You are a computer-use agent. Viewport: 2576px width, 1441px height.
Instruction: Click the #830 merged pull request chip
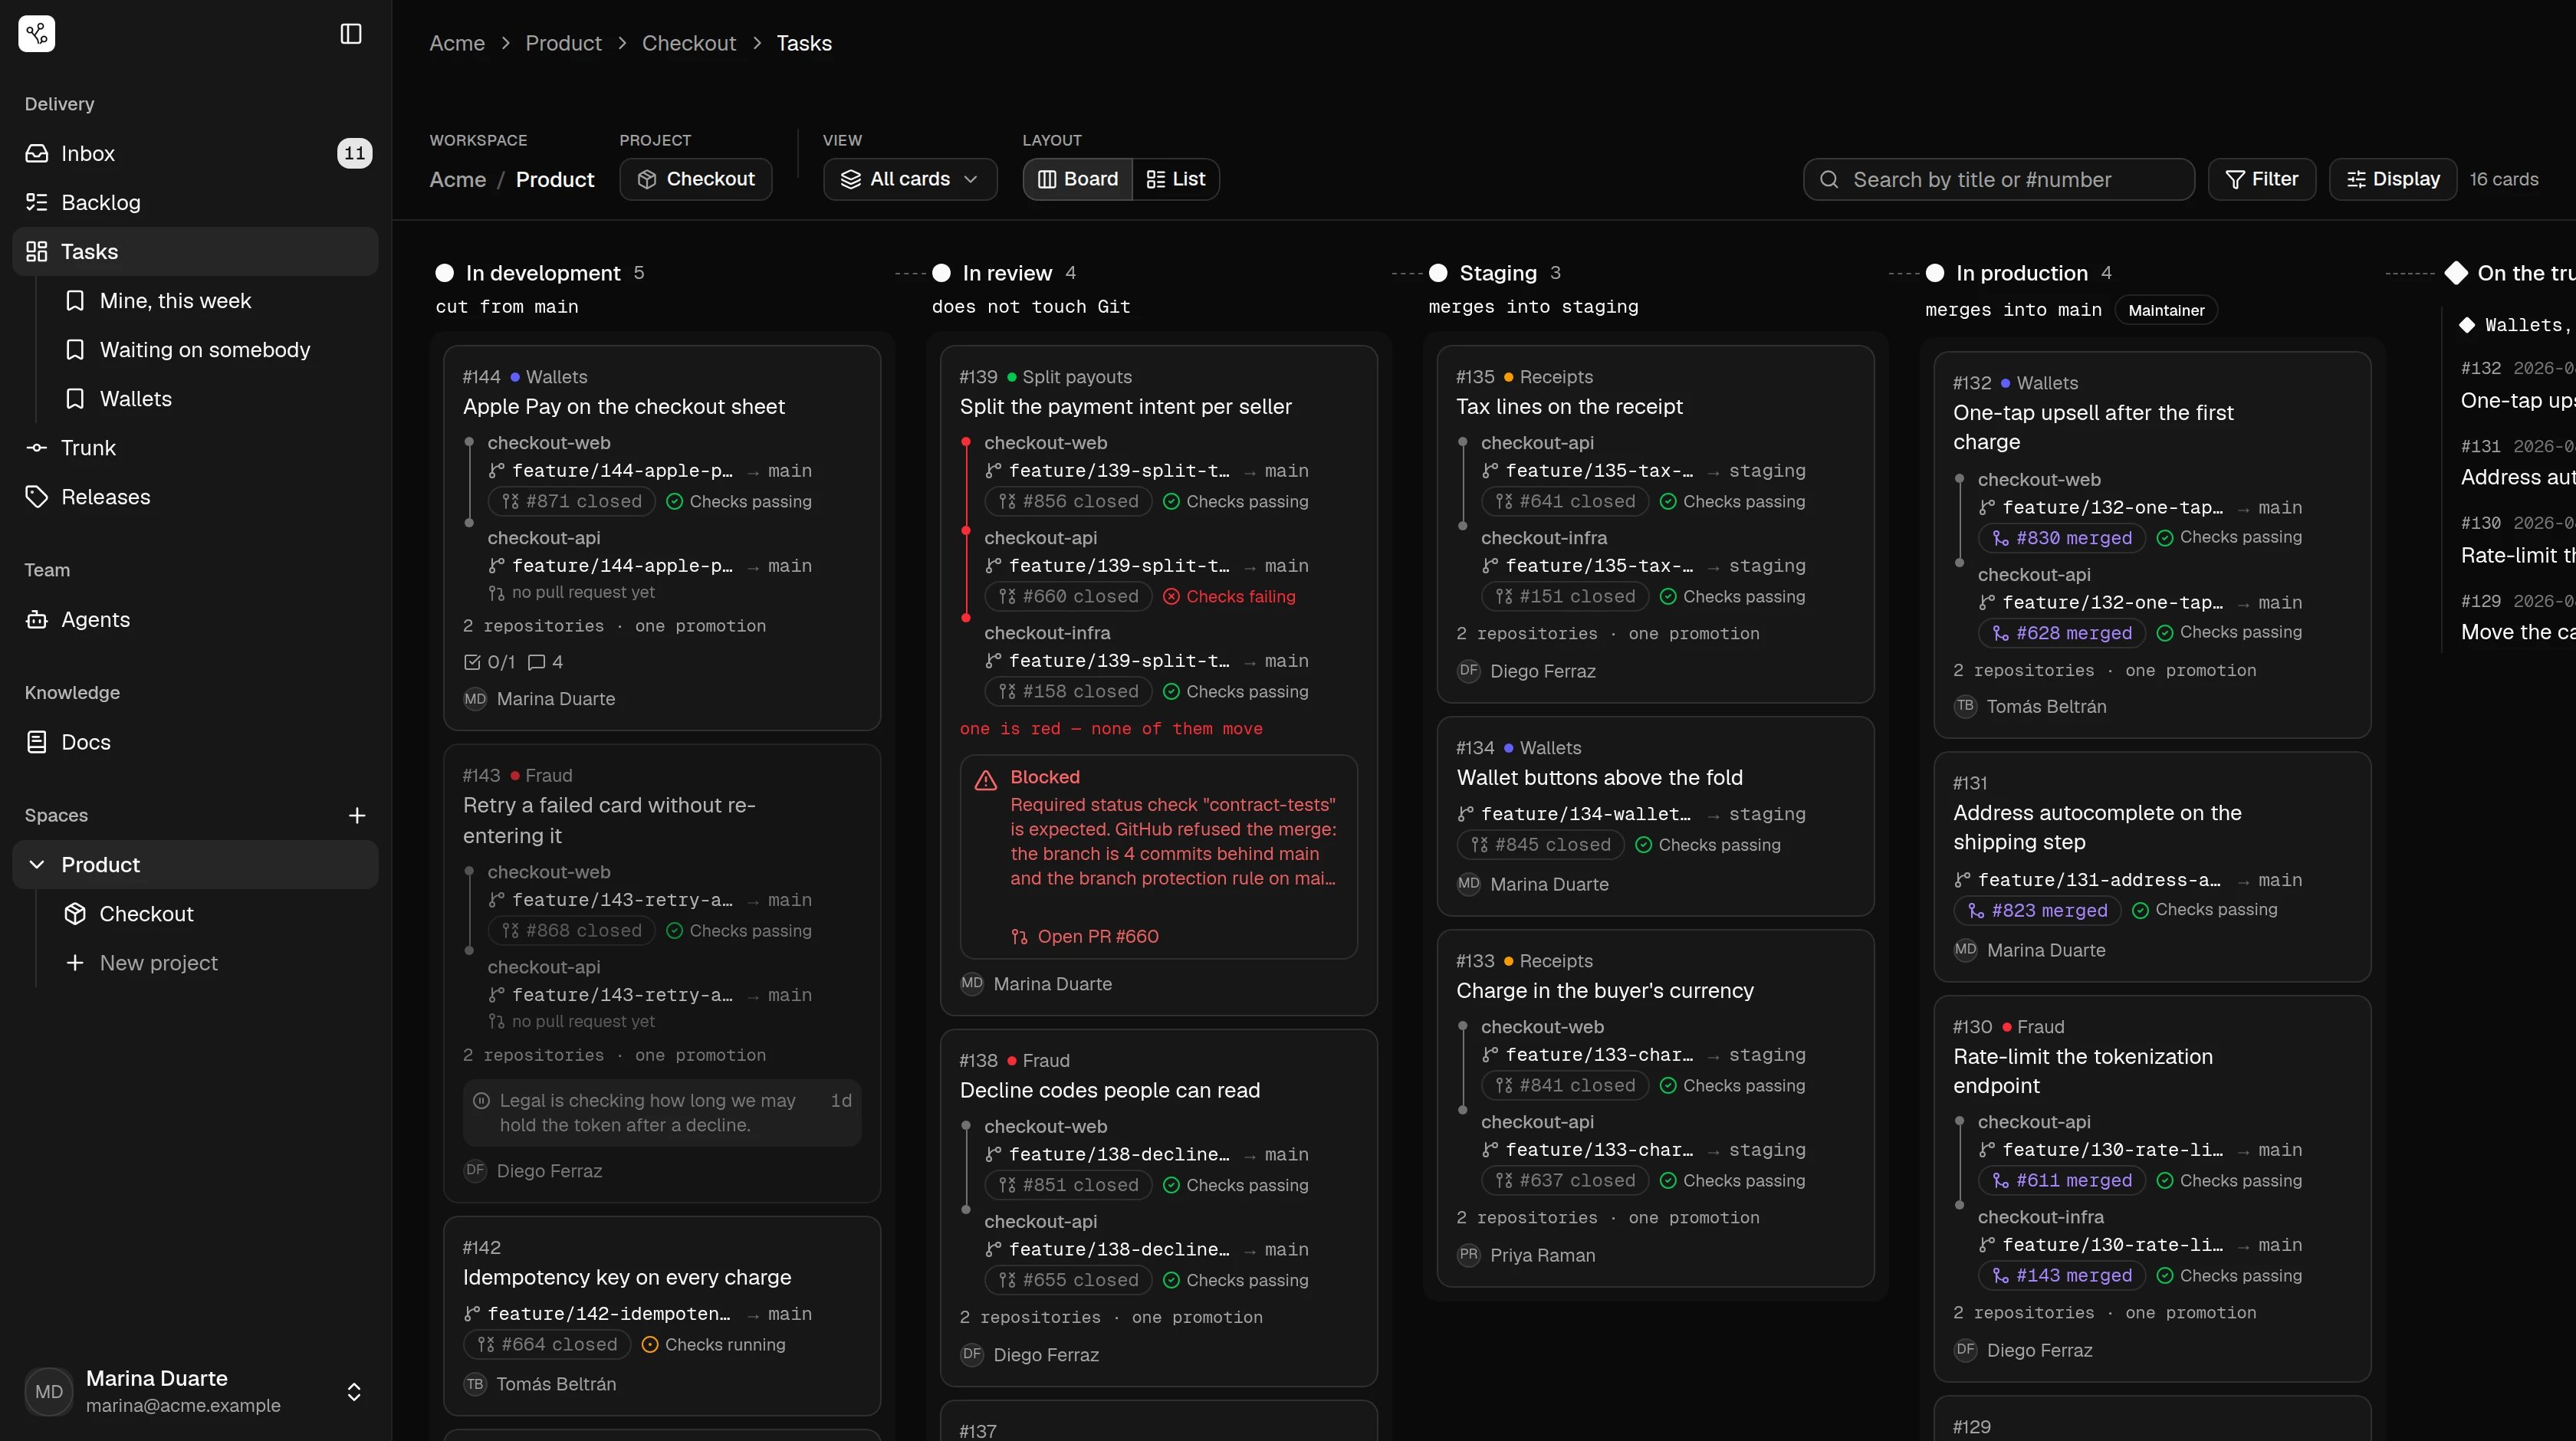[x=2062, y=538]
